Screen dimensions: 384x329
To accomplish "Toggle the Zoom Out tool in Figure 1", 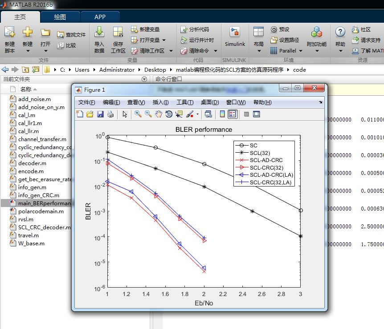I will (x=148, y=114).
